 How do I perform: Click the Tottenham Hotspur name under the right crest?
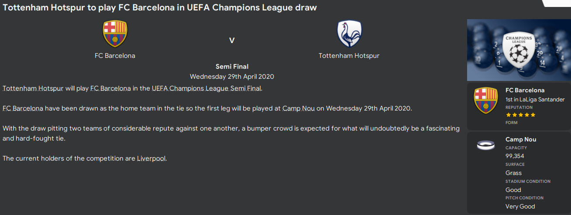tap(349, 56)
